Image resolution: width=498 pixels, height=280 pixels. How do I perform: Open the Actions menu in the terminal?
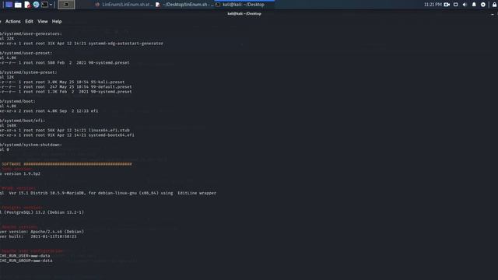(12, 22)
